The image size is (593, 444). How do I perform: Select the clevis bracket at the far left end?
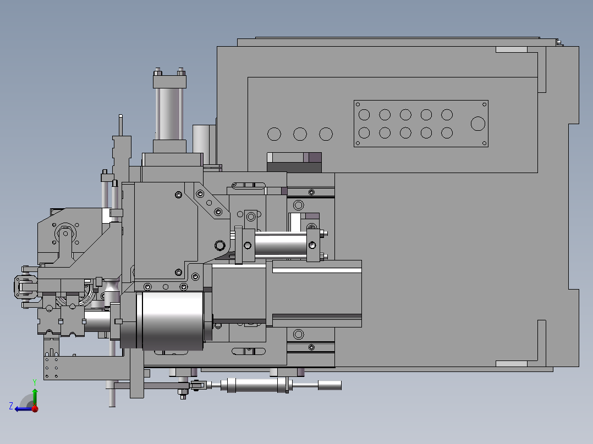(x=26, y=287)
